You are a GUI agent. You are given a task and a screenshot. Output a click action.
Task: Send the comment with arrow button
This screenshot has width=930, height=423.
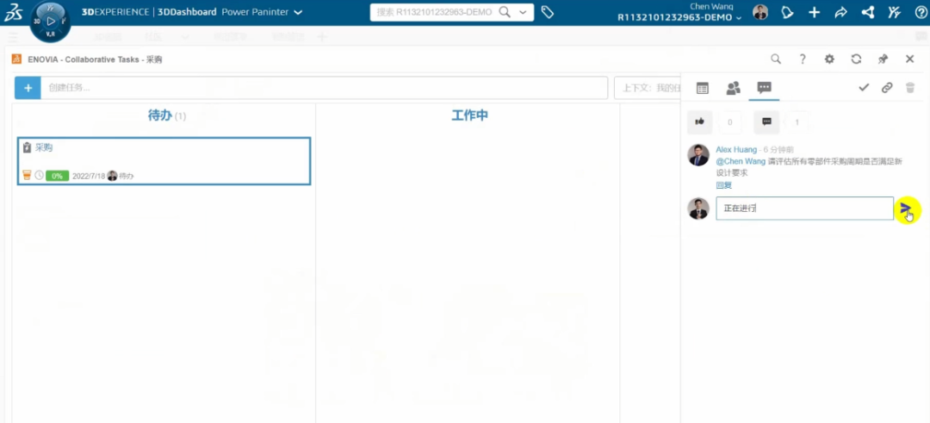(906, 208)
